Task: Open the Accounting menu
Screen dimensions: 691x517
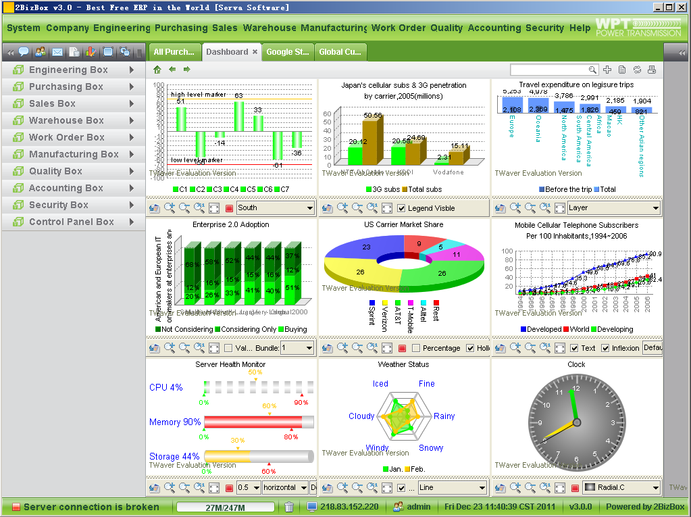Action: pos(494,28)
